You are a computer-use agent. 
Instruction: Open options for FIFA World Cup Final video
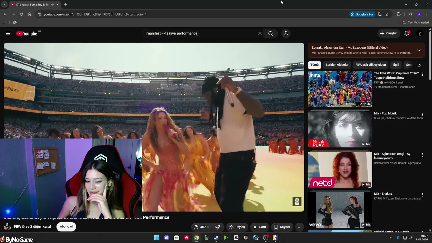click(x=422, y=74)
